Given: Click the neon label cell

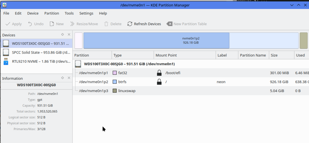Looking at the screenshot, I should [x=221, y=82].
